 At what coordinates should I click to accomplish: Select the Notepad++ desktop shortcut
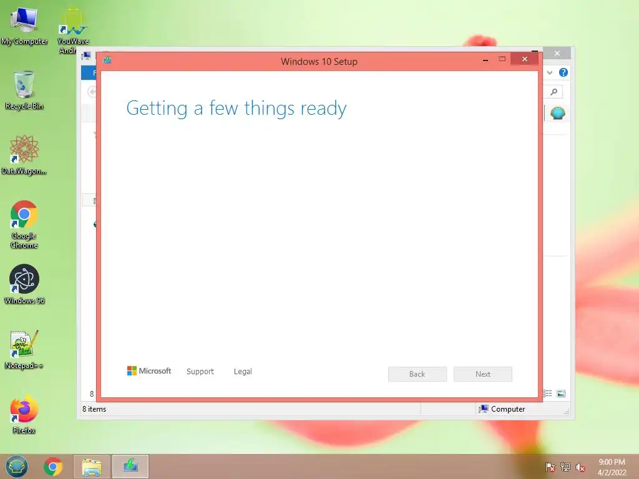click(24, 349)
